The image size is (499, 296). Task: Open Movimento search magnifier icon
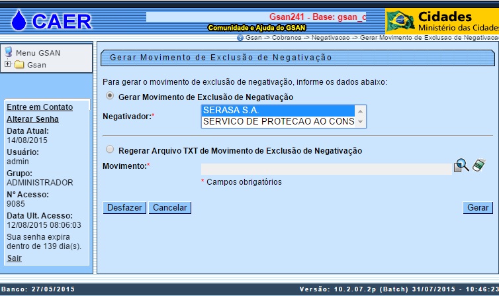point(461,166)
